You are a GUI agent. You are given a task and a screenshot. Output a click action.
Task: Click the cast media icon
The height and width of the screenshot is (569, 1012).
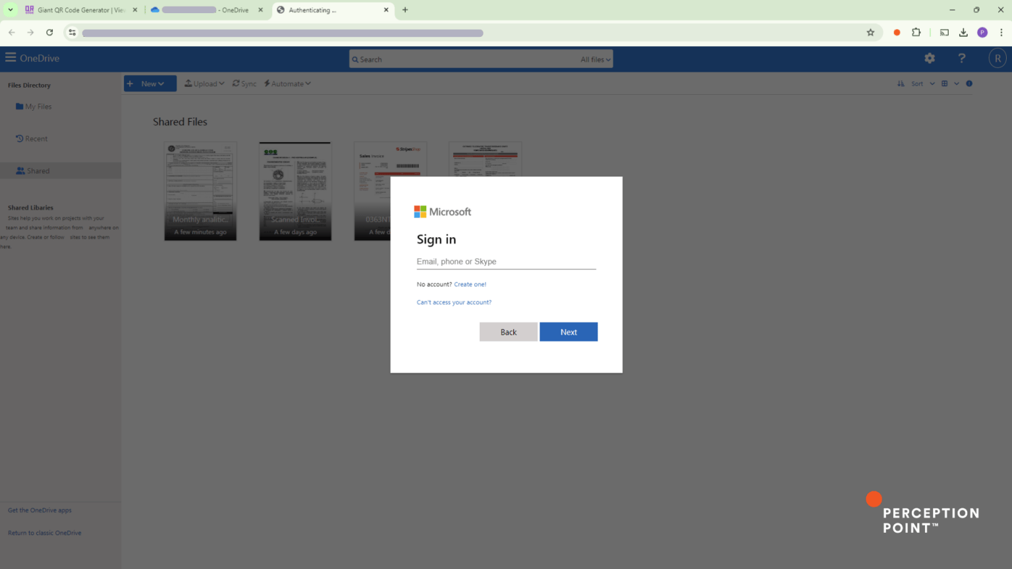pos(944,32)
